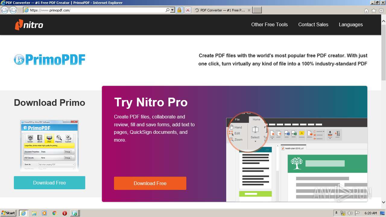Click the vertical scrollbar thumb

click(x=383, y=52)
